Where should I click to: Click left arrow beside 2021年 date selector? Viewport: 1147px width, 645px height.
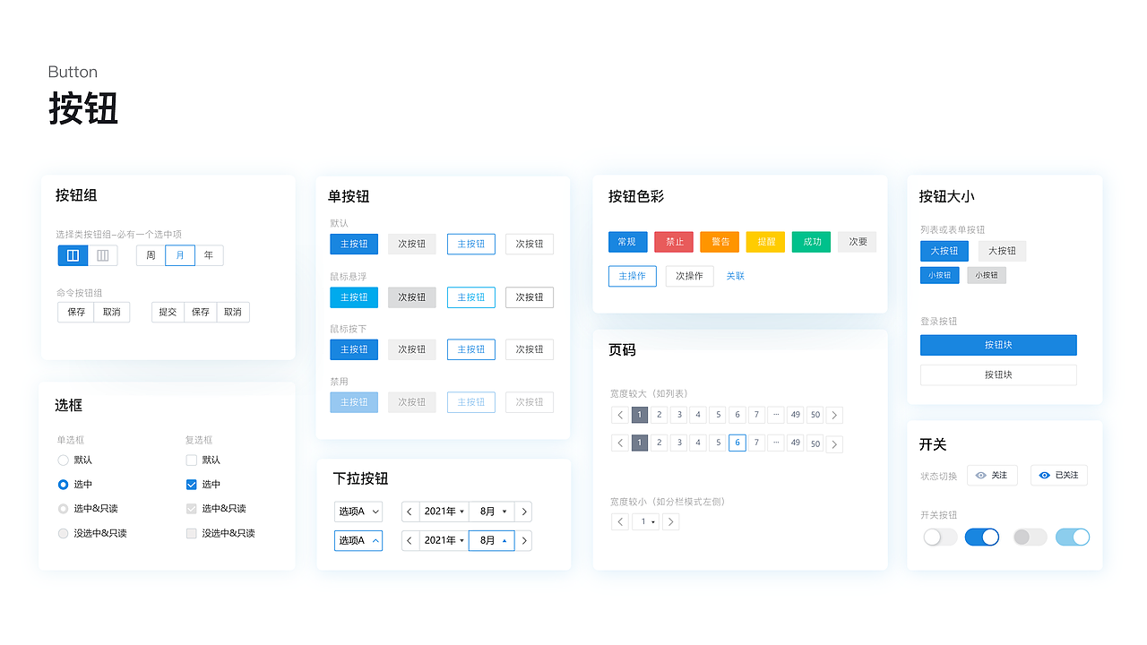pos(410,512)
